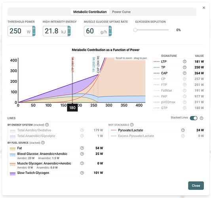This screenshot has height=198, width=211.
Task: Open help icon for Total Anaerobic/Glycolytic
Action: tap(82, 136)
